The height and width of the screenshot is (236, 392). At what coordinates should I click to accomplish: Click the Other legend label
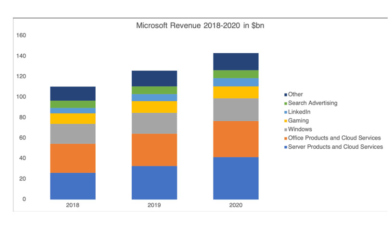[x=295, y=94]
